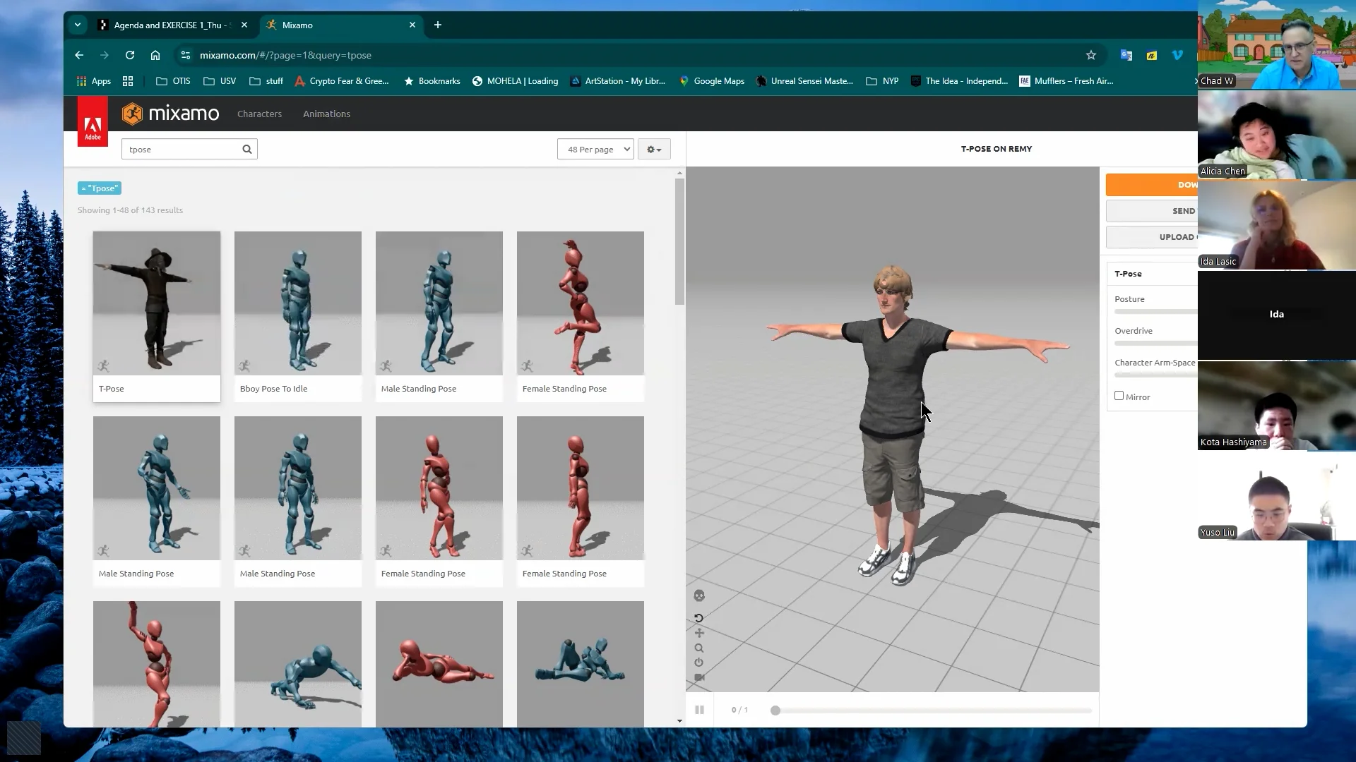
Task: Select the Female Standing Pose thumbnail, top row
Action: point(580,303)
